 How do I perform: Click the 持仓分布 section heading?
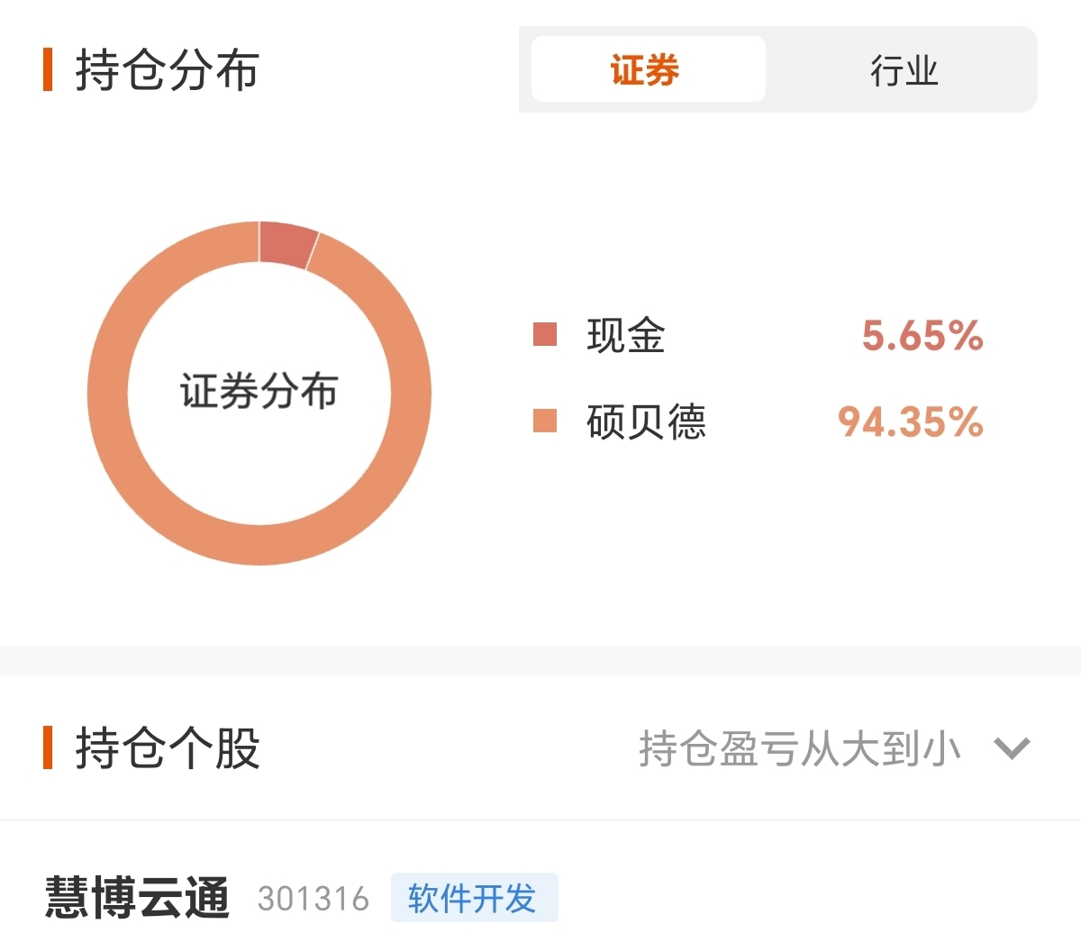[168, 70]
